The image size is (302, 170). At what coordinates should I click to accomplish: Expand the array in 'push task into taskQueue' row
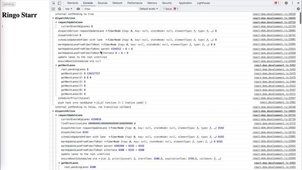point(95,103)
